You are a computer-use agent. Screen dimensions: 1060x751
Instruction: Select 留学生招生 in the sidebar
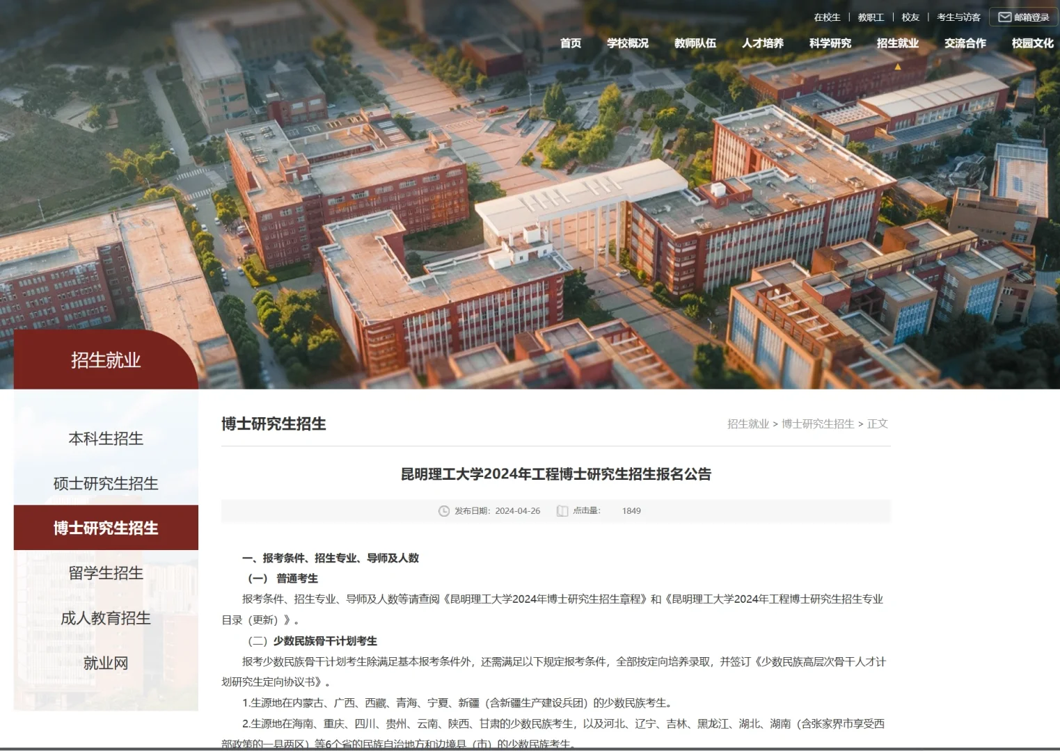(x=106, y=573)
